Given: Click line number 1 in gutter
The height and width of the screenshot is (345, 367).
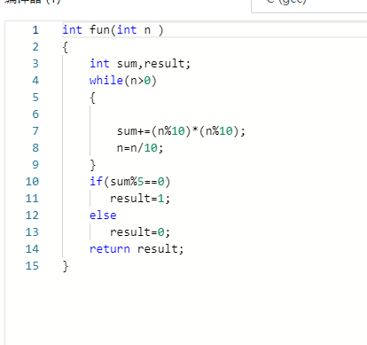Looking at the screenshot, I should click(x=35, y=30).
